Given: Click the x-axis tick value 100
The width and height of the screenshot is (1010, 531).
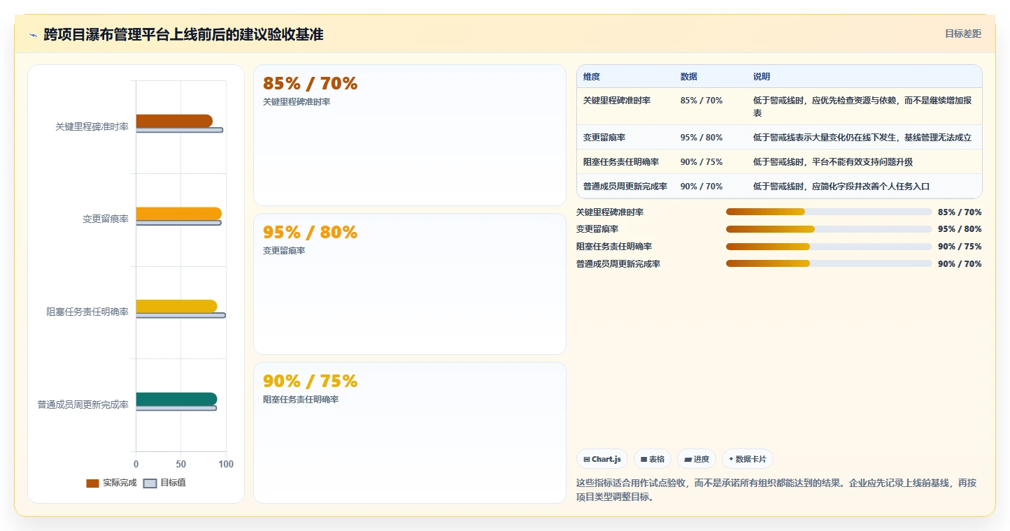Looking at the screenshot, I should coord(225,464).
